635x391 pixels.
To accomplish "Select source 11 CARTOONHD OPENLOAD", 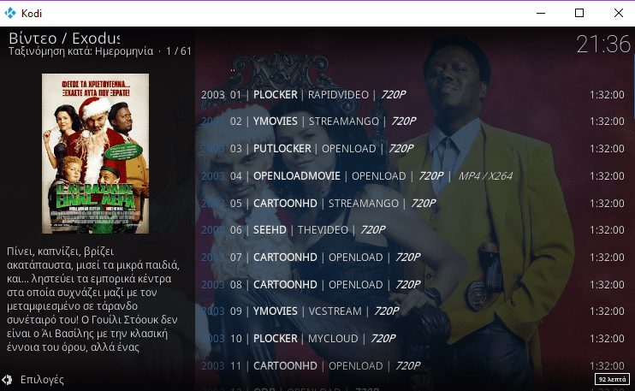I will tap(413, 366).
